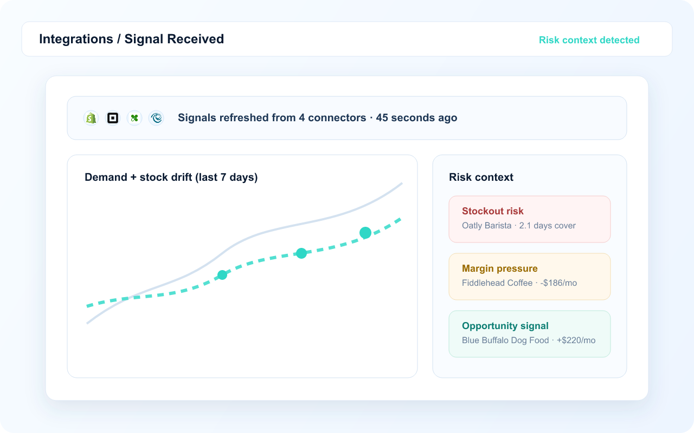
Task: Open the Clover connector icon
Action: (134, 117)
